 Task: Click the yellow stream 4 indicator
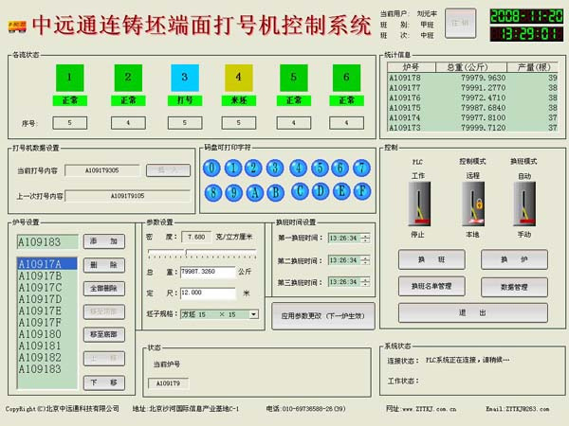coord(239,77)
